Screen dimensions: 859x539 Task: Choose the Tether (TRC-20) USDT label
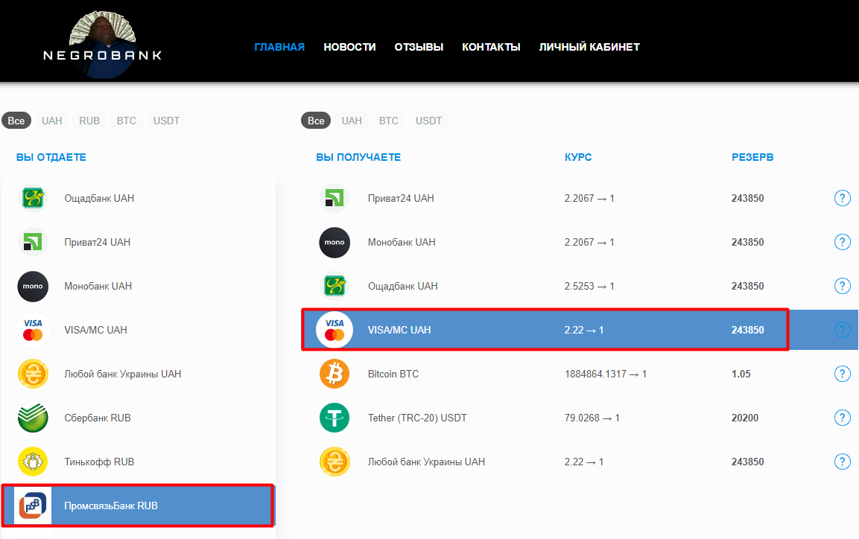[417, 418]
